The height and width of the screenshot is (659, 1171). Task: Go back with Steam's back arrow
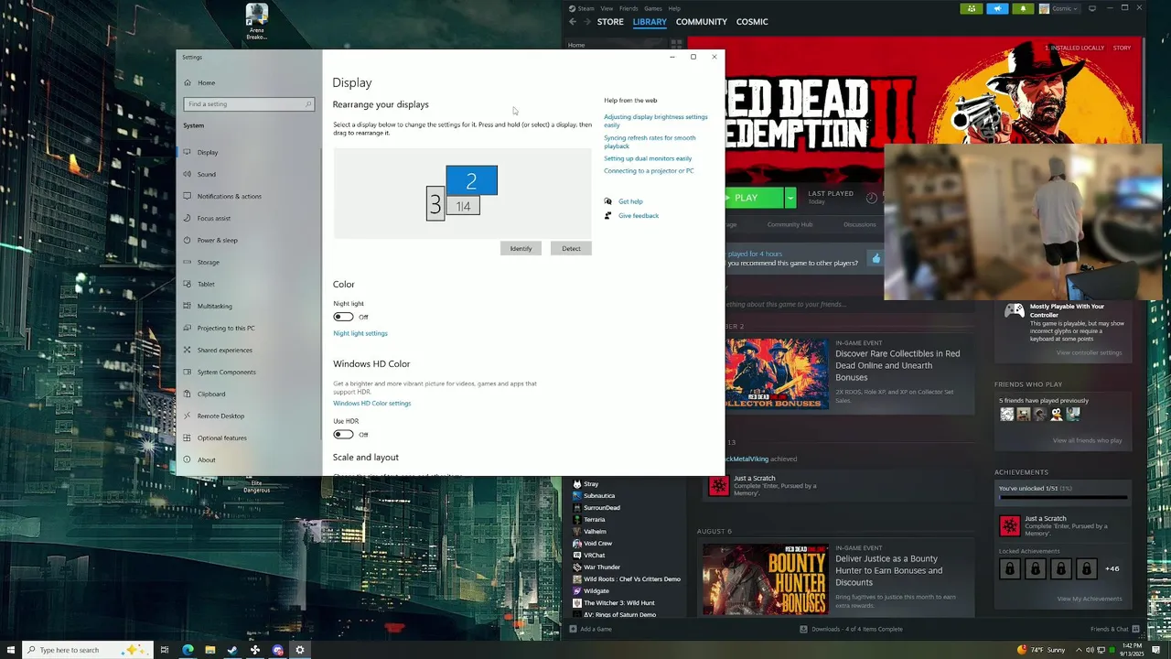573,22
